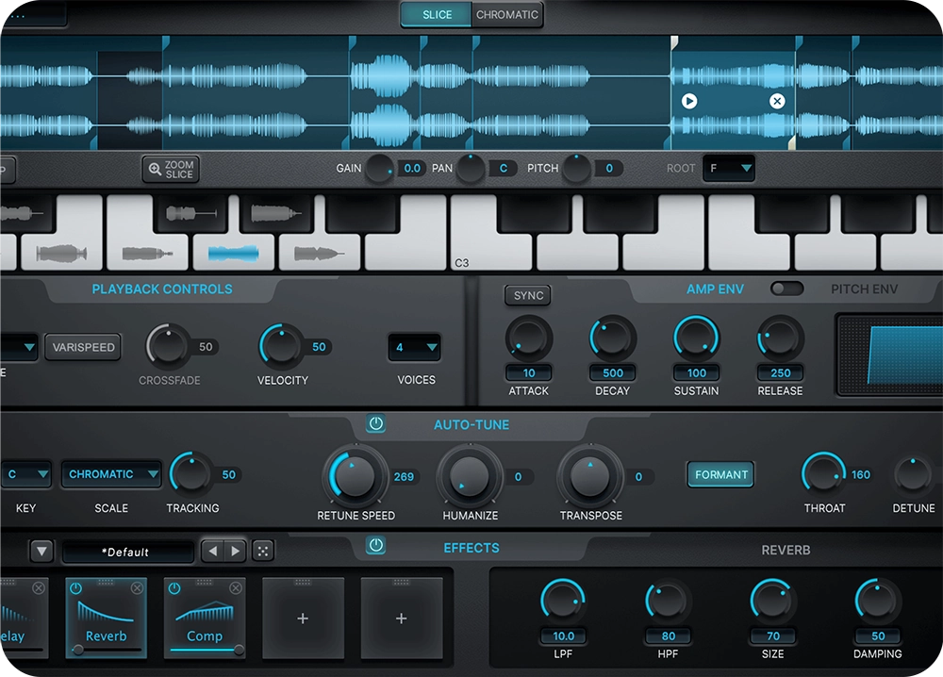Play the selected waveform slice

pos(689,101)
